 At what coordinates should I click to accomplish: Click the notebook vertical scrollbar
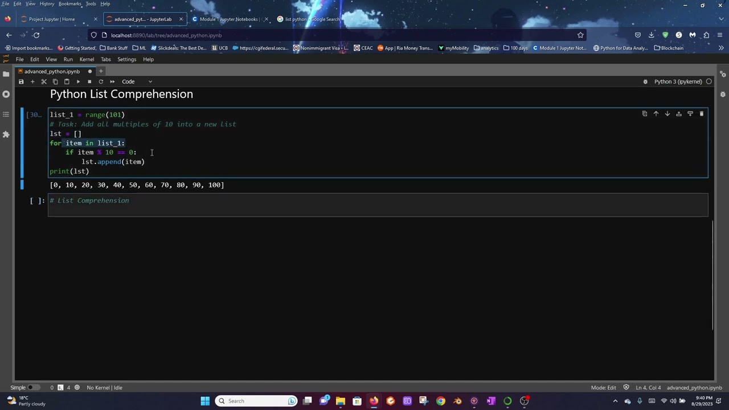(x=714, y=274)
